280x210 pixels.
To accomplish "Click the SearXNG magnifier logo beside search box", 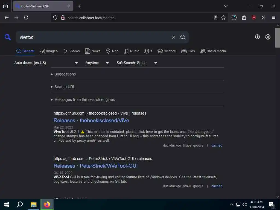I will 8,37.
